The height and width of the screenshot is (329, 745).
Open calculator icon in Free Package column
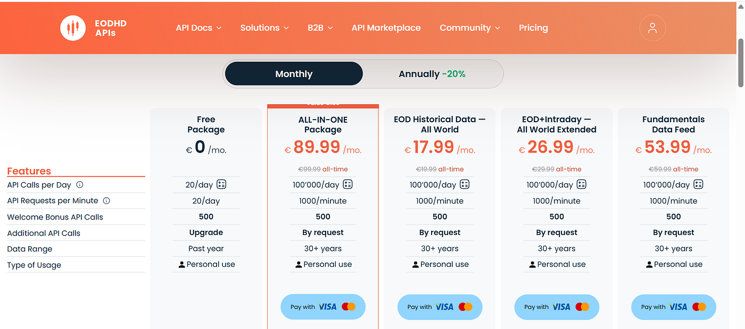(221, 185)
